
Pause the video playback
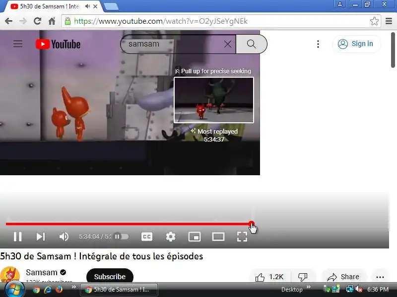click(17, 237)
